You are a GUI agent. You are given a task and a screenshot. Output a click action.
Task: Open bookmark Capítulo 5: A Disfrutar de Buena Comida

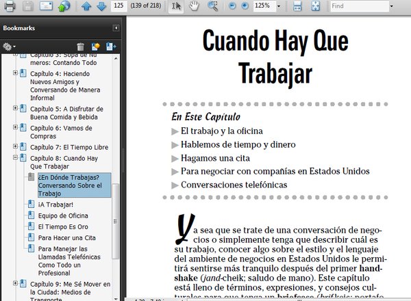point(66,113)
